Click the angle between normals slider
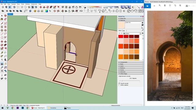The image size is (196, 110). [x=130, y=81]
